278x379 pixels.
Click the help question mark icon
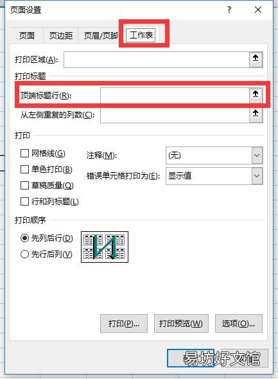coord(229,10)
